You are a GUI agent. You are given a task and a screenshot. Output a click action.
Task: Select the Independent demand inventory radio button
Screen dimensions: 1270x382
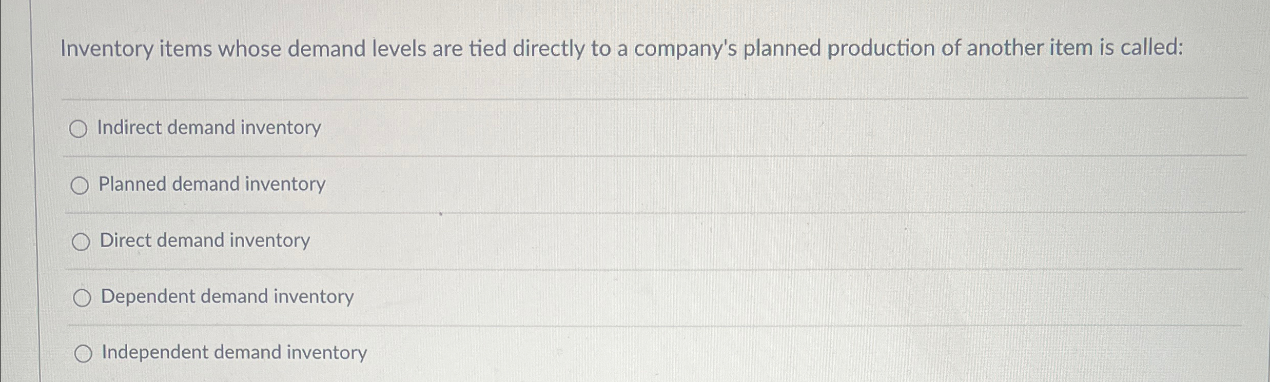tap(84, 354)
